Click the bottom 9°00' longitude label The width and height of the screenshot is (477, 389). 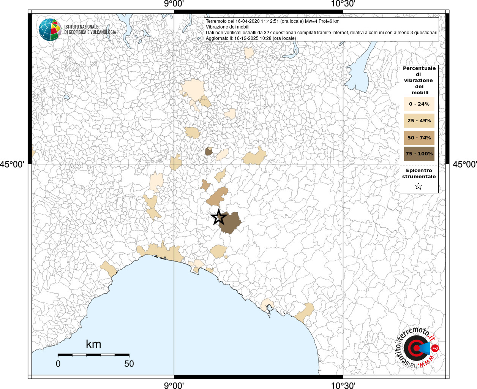pos(174,385)
